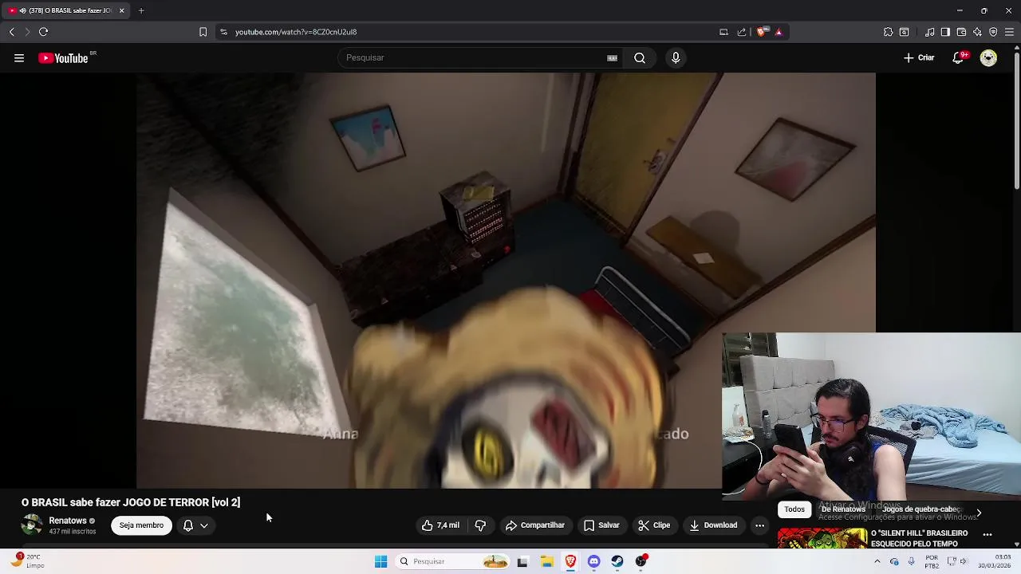1021x574 pixels.
Task: Click the Criar button
Action: (x=919, y=58)
